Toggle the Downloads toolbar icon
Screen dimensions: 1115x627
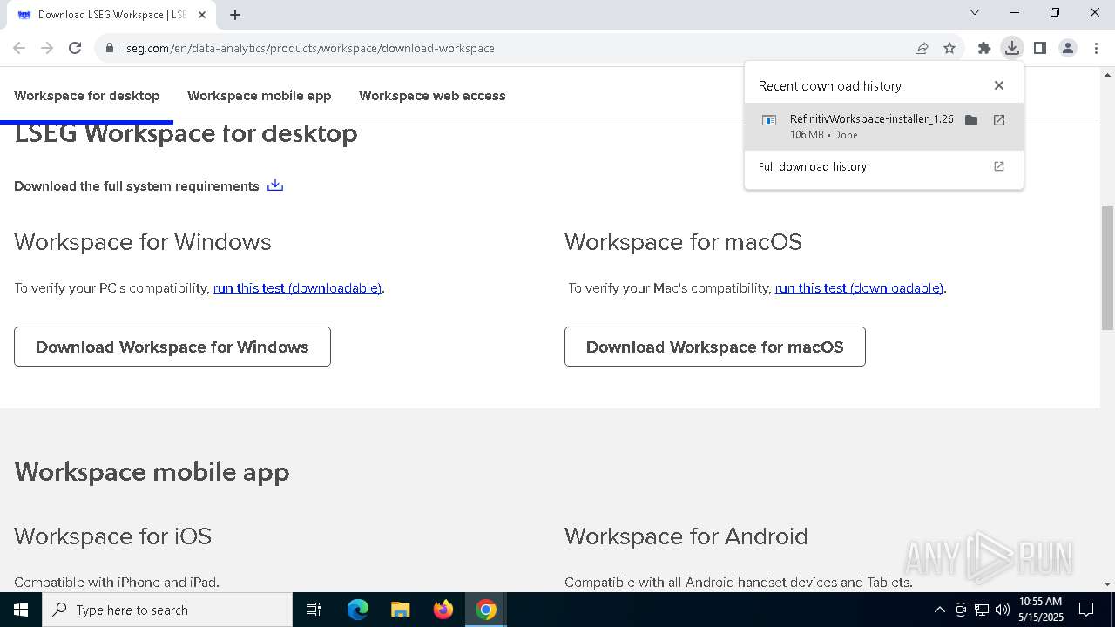[x=1012, y=48]
